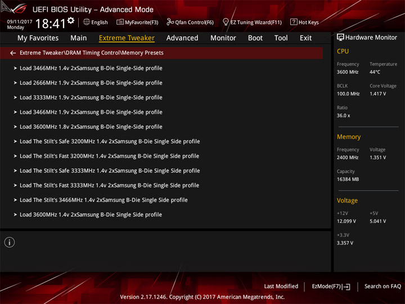The image size is (405, 304).
Task: Click the 18:41 clock display
Action: click(x=51, y=24)
